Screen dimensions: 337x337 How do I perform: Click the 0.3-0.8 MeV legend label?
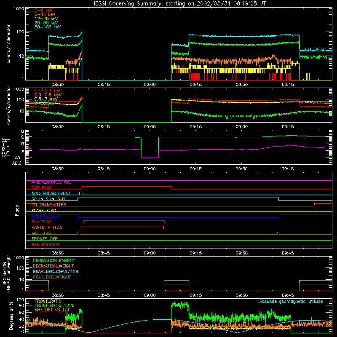48,95
